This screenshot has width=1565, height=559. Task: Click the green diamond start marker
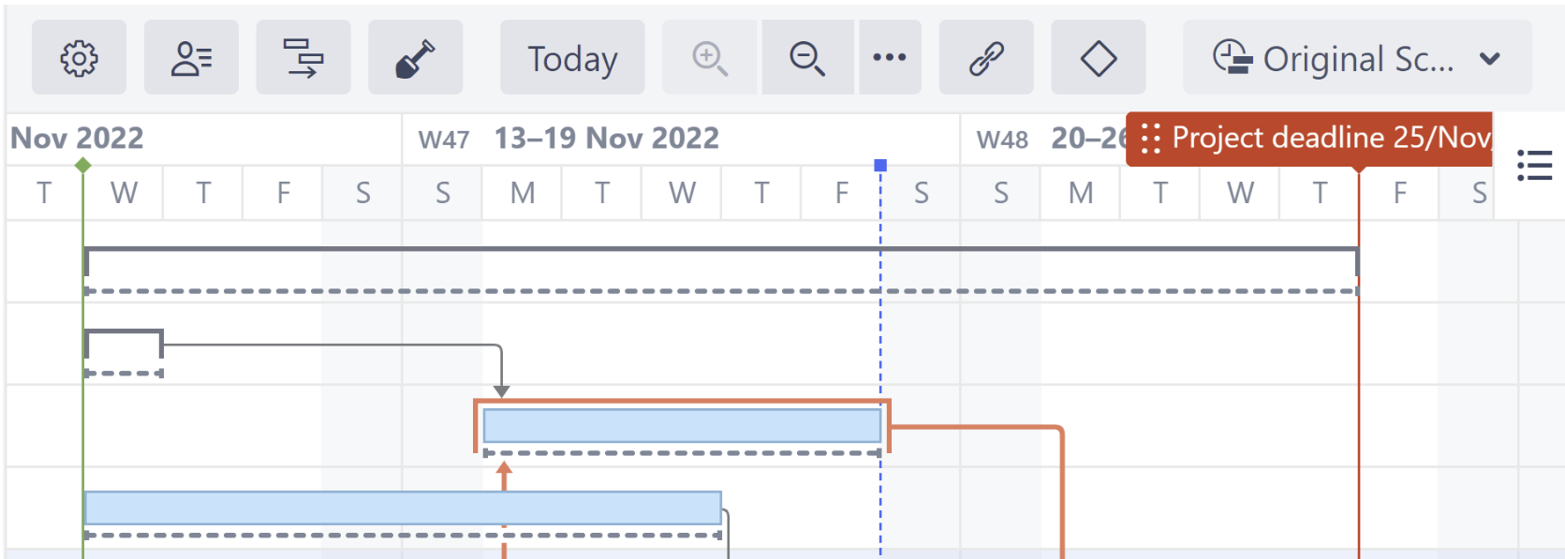[x=83, y=166]
